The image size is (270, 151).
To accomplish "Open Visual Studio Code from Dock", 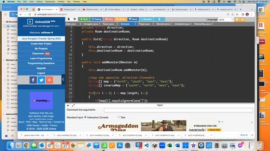I will [146, 146].
